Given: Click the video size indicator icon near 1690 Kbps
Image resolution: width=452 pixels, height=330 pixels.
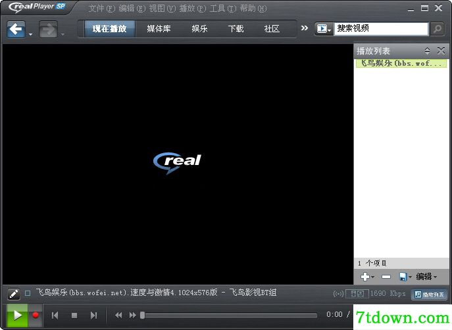Looking at the screenshot, I should coord(357,294).
